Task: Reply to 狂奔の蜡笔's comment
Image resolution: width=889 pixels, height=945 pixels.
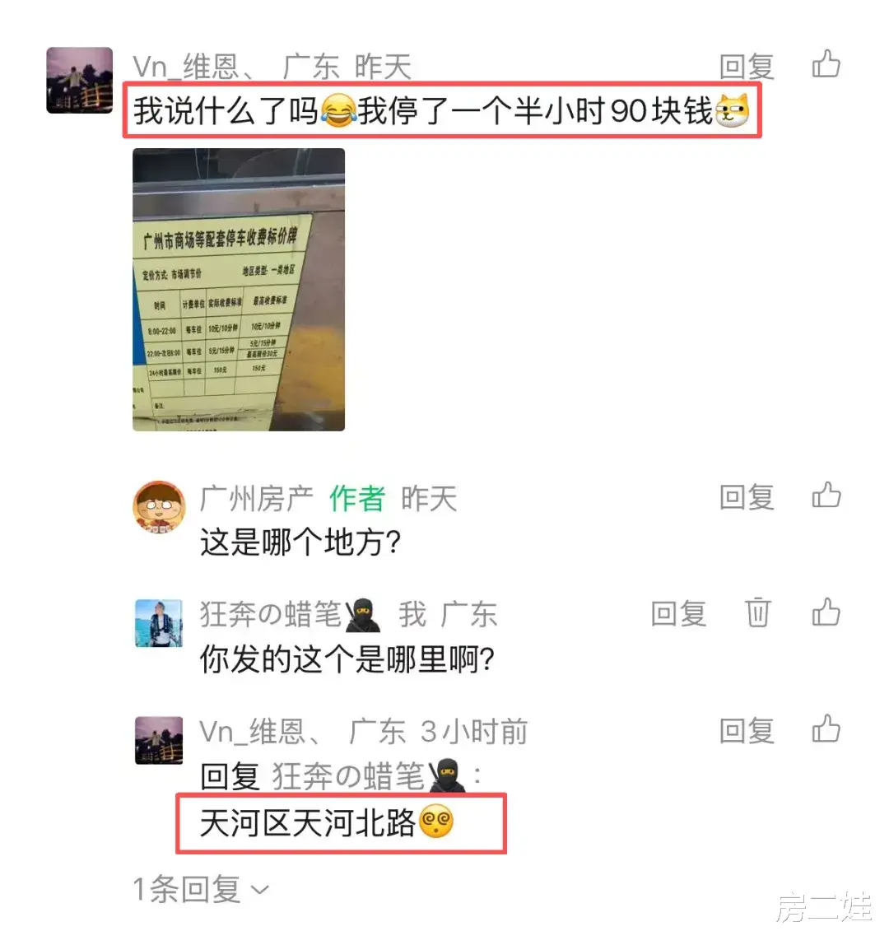Action: 678,614
